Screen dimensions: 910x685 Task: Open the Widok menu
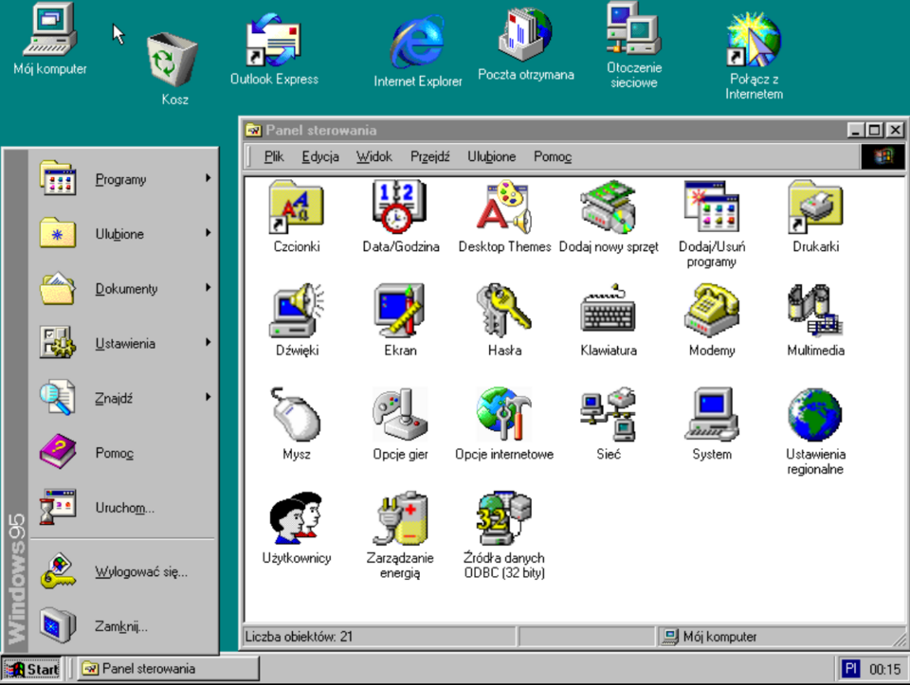click(373, 156)
